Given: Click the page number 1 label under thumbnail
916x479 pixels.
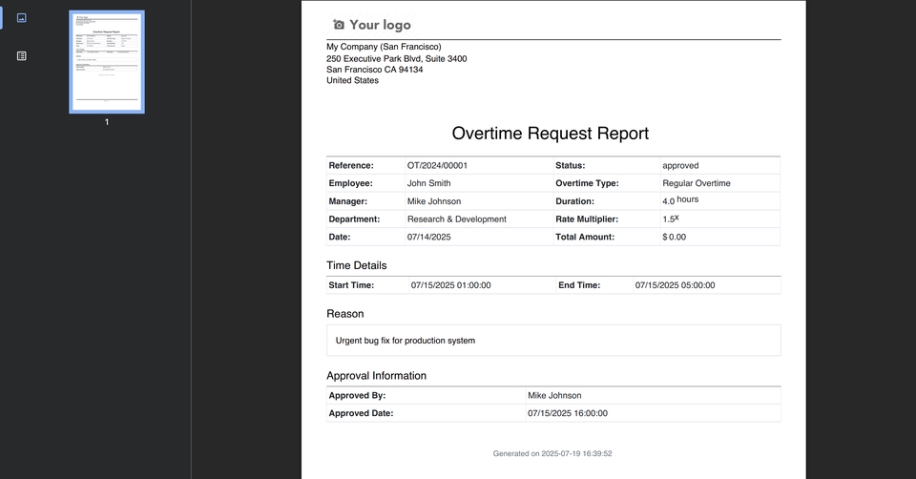Looking at the screenshot, I should point(107,122).
